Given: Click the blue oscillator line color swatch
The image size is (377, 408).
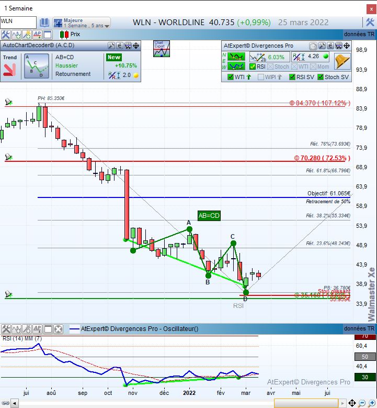Looking at the screenshot, I should tap(74, 329).
